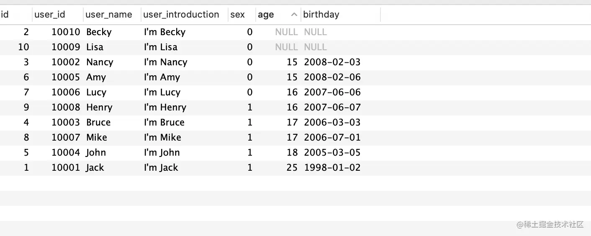Select the "I'm Lucy" introduction cell

pyautogui.click(x=162, y=92)
